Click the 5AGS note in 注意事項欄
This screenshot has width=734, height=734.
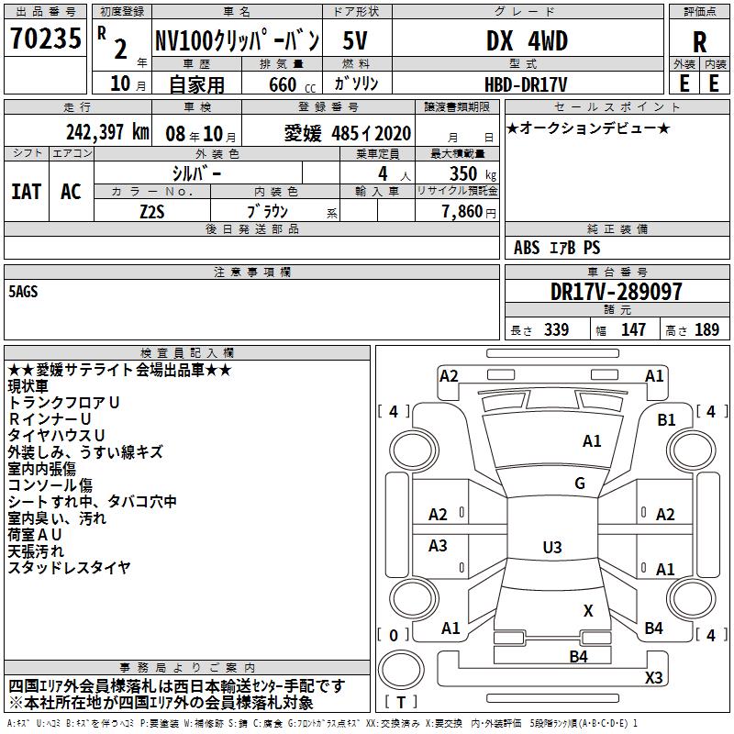click(24, 292)
